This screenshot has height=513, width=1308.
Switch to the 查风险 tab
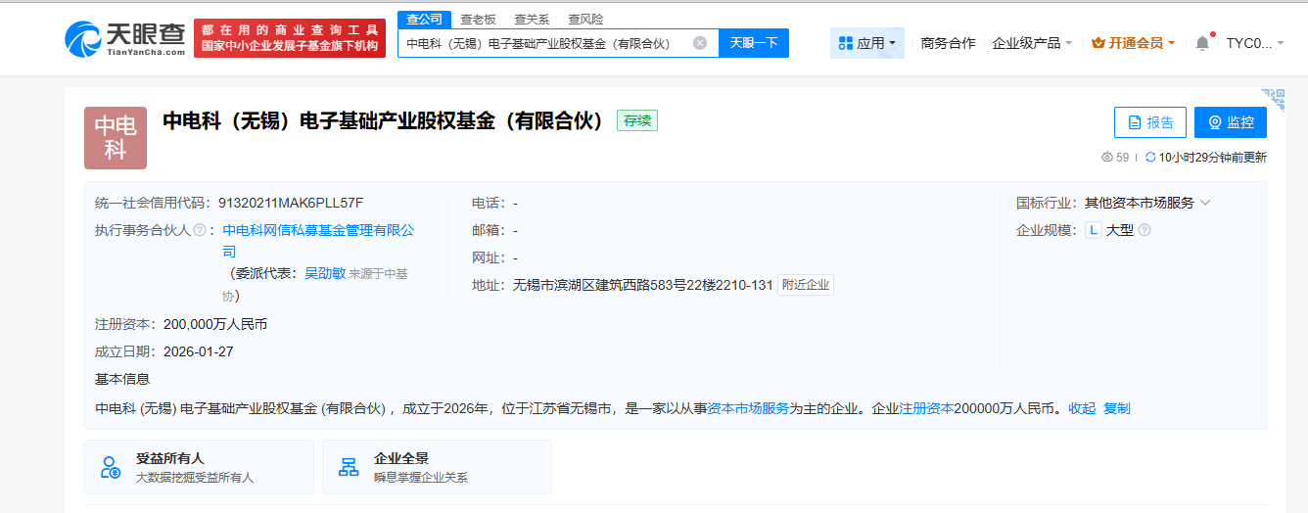pos(585,19)
